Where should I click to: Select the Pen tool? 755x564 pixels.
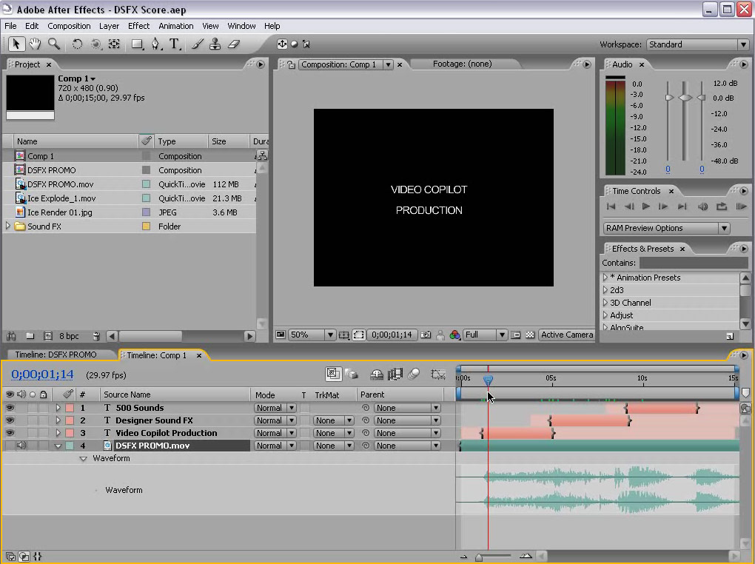coord(156,44)
